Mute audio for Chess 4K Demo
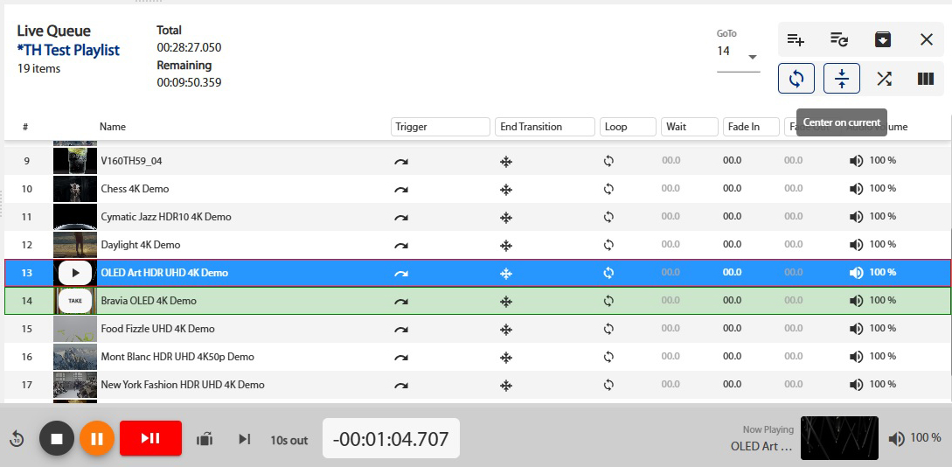 (x=856, y=189)
